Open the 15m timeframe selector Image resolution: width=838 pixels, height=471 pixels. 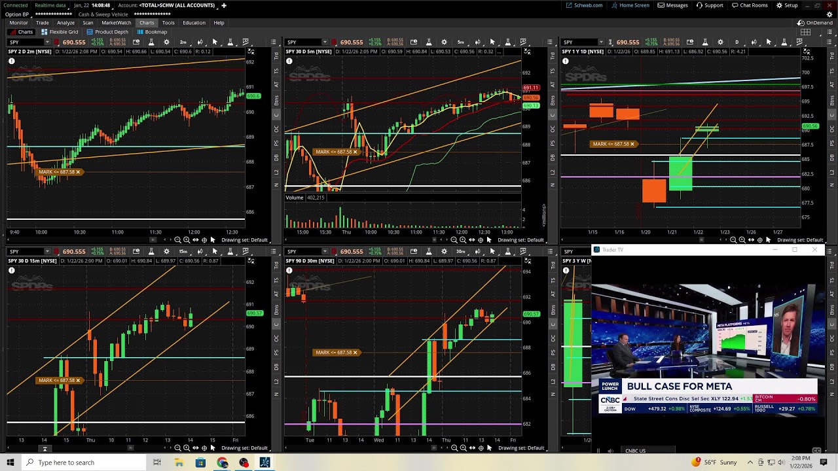pyautogui.click(x=183, y=251)
